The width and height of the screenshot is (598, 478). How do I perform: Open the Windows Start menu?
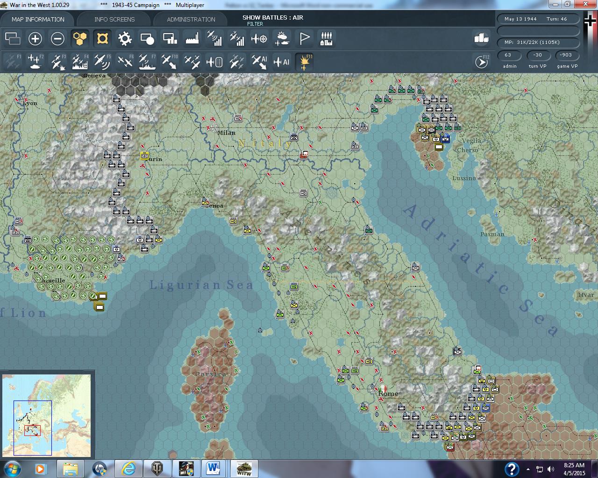coord(12,468)
